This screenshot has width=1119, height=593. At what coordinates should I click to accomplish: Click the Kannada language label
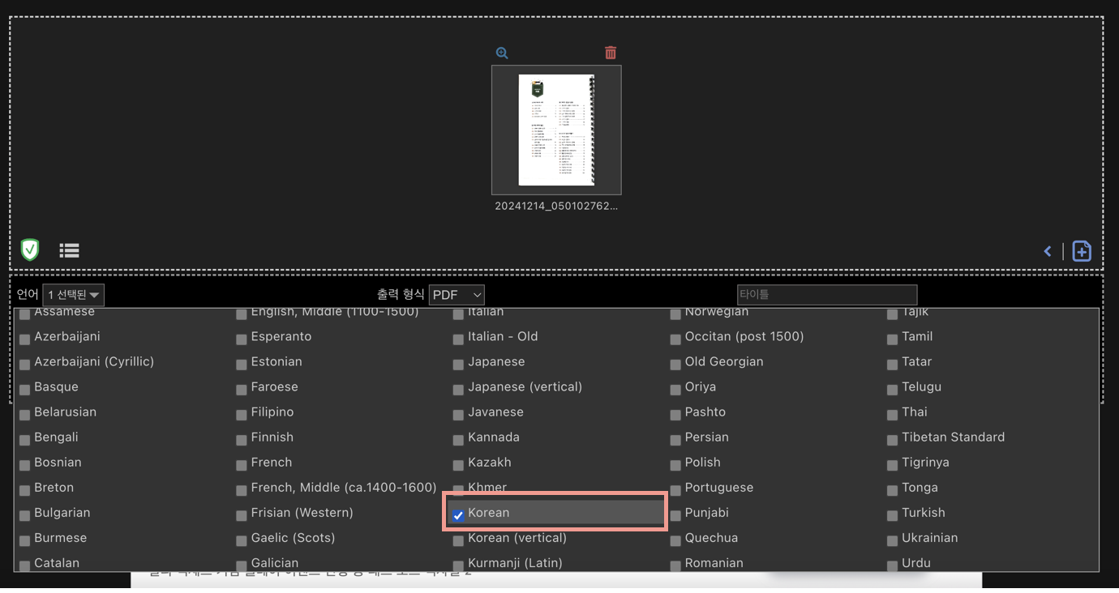tap(494, 437)
